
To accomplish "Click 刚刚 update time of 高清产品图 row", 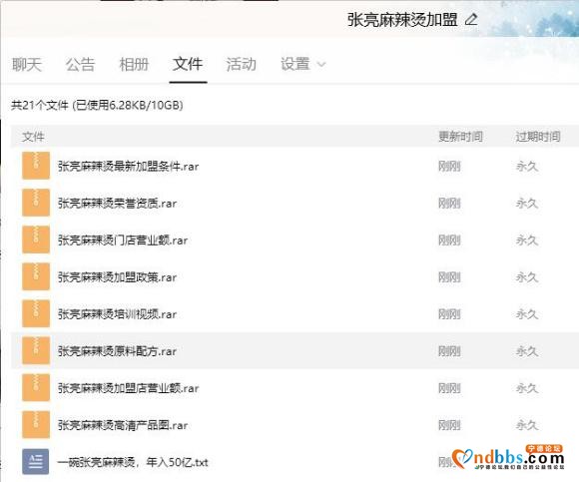I will click(449, 425).
